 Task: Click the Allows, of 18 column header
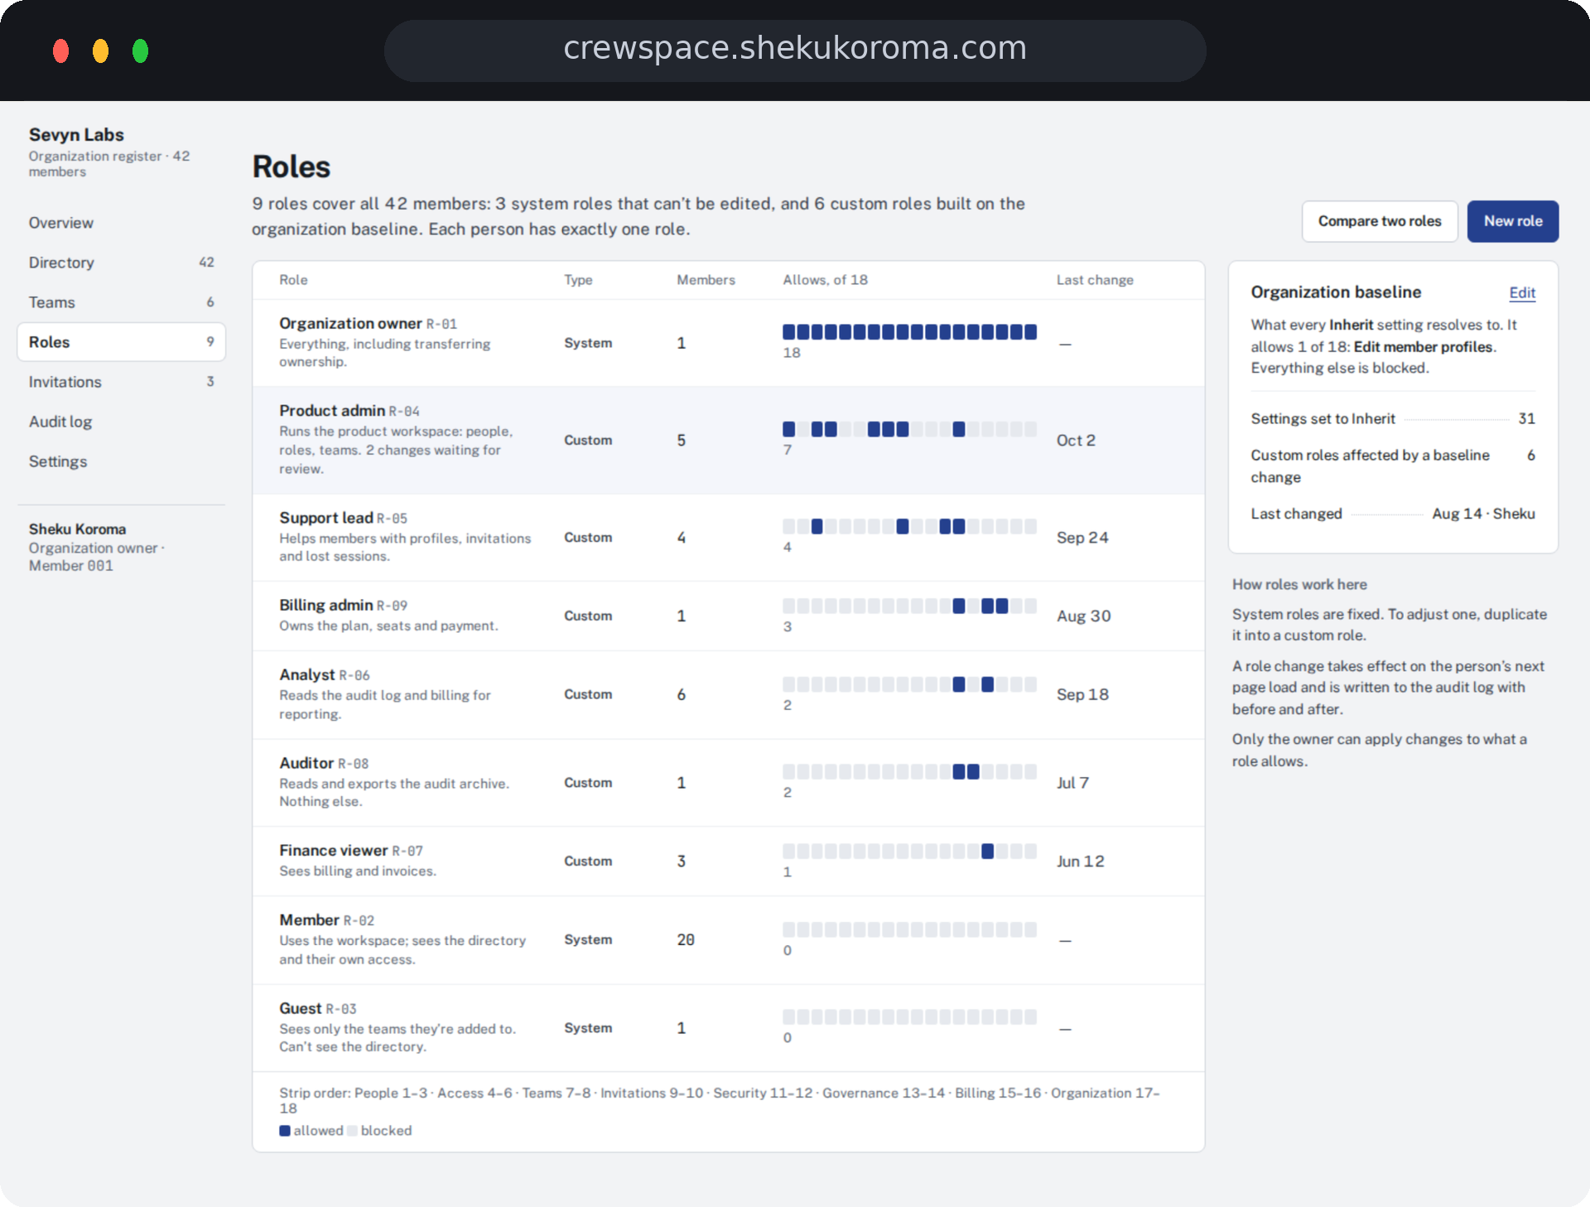825,280
